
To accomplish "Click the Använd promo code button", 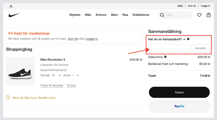I will click(x=200, y=48).
